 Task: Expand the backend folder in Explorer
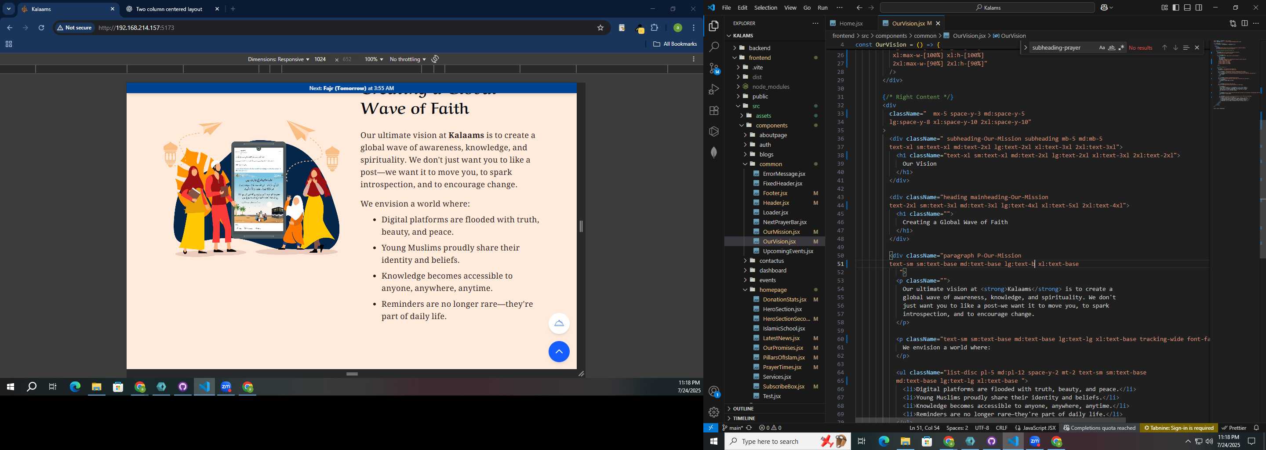coord(759,47)
